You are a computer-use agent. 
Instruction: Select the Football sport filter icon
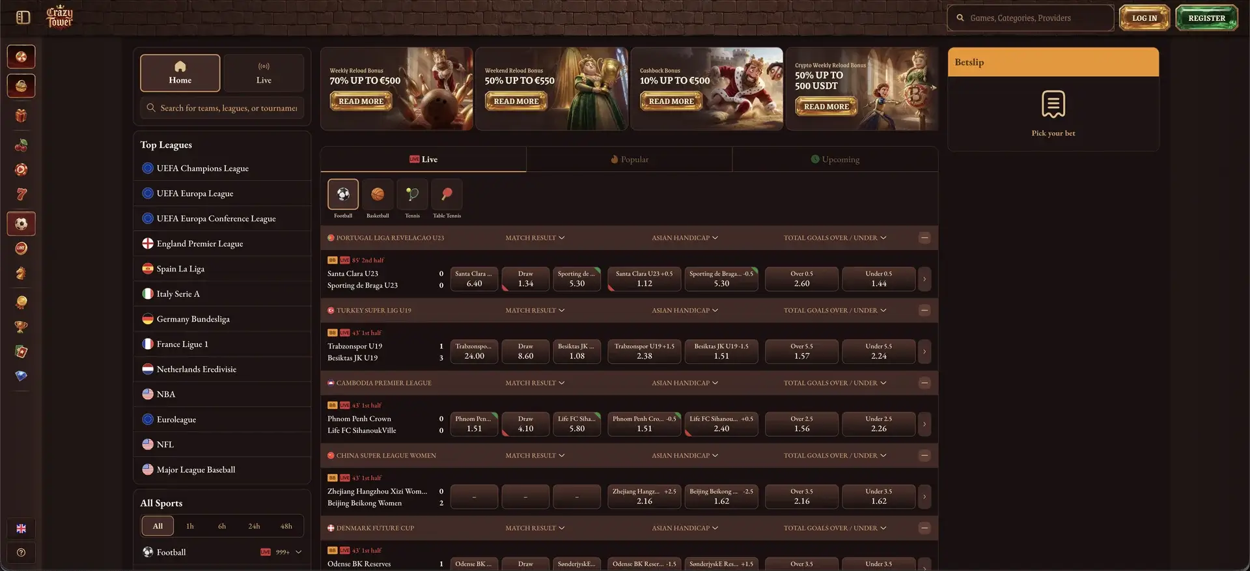(x=343, y=194)
